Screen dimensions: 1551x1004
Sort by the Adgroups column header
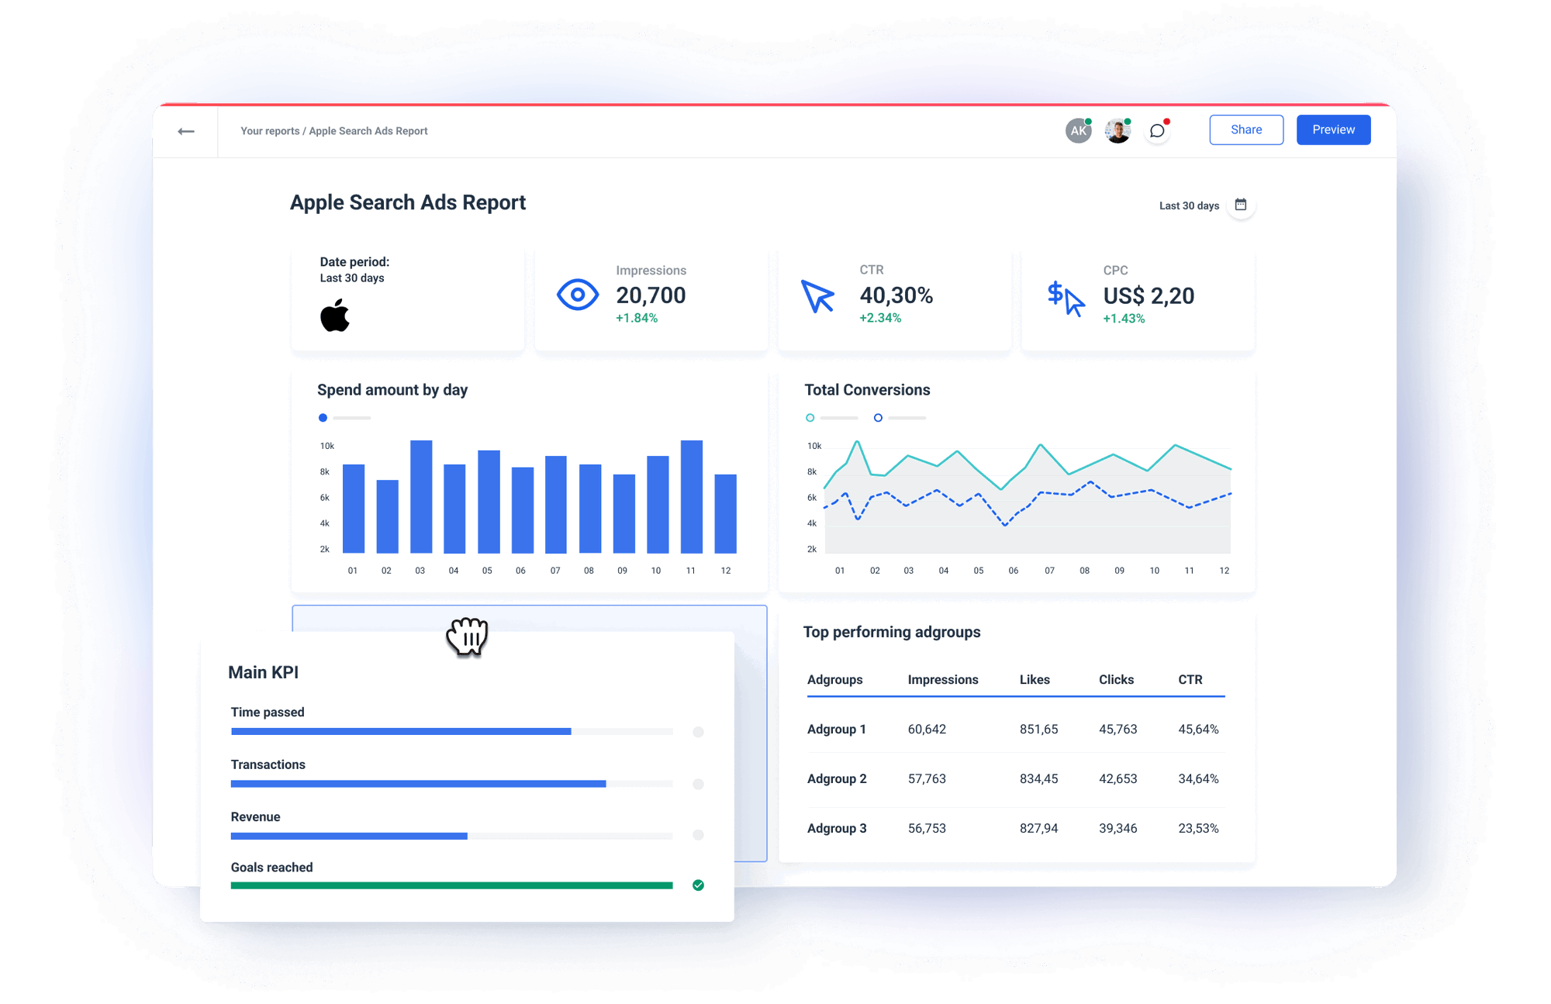point(834,679)
